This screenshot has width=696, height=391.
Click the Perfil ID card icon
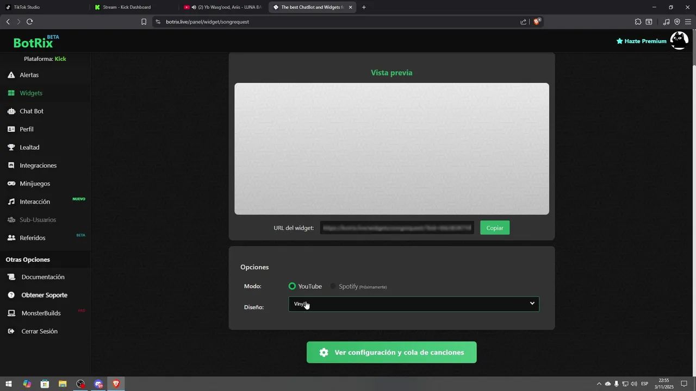coord(11,129)
